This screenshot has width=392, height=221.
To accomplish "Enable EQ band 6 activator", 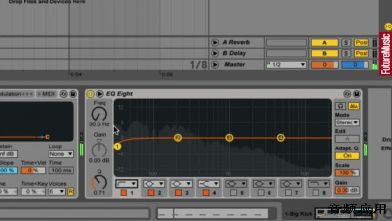I will (261, 193).
